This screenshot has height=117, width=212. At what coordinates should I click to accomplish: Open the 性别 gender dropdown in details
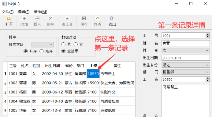click(186, 51)
